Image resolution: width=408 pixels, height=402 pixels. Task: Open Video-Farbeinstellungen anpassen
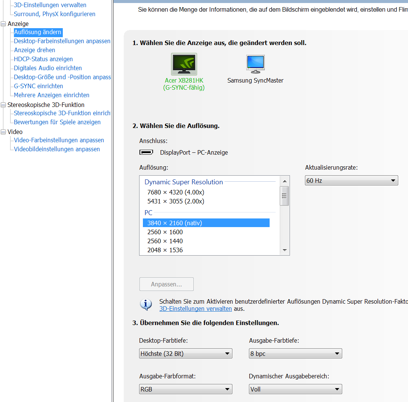(x=59, y=140)
